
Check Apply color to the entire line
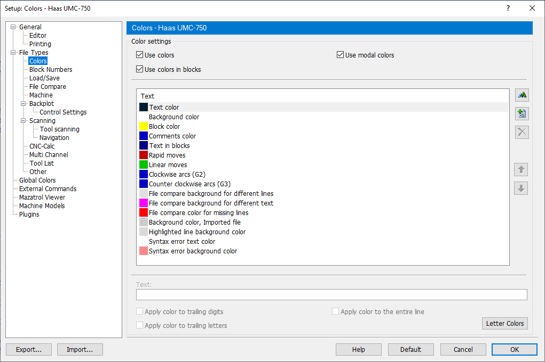tap(335, 311)
